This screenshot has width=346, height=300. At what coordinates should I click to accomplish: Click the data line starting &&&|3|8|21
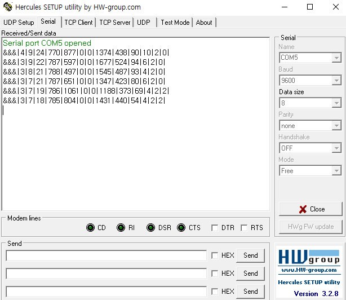tap(84, 72)
